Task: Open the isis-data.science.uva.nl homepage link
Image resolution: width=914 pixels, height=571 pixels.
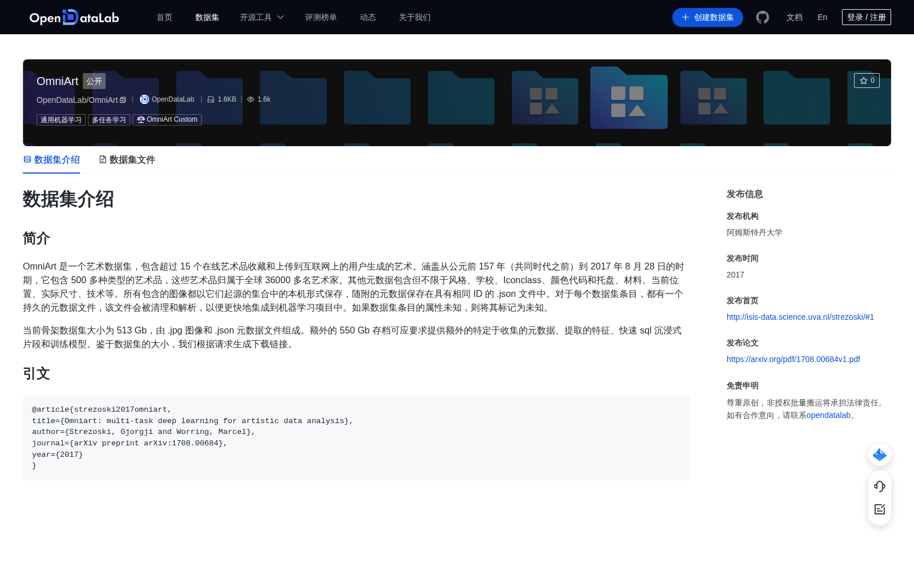Action: point(800,317)
